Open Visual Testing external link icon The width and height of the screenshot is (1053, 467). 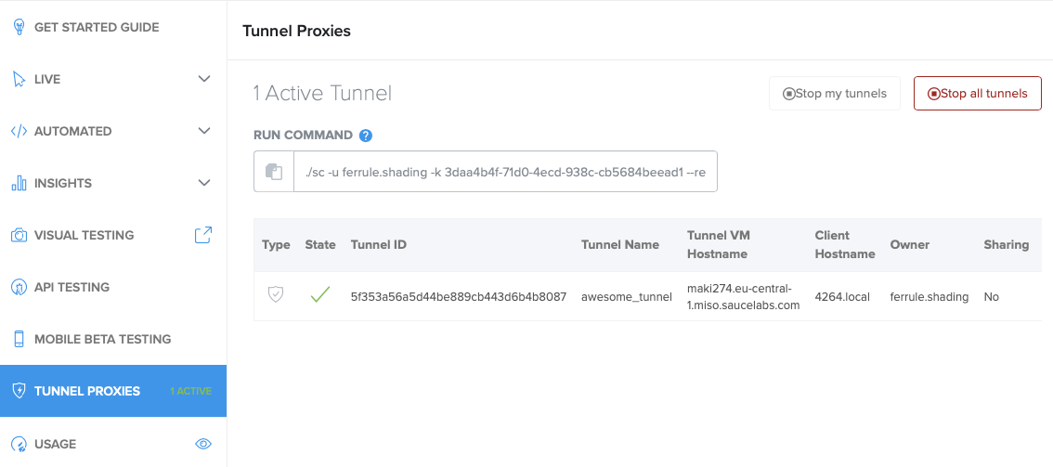203,235
